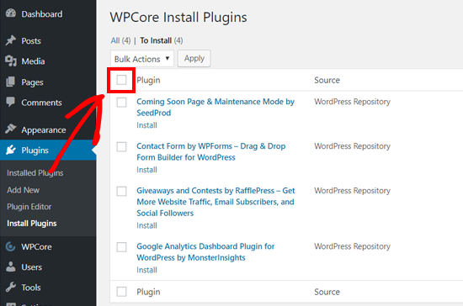Click the Source column label in footer

pyautogui.click(x=327, y=292)
